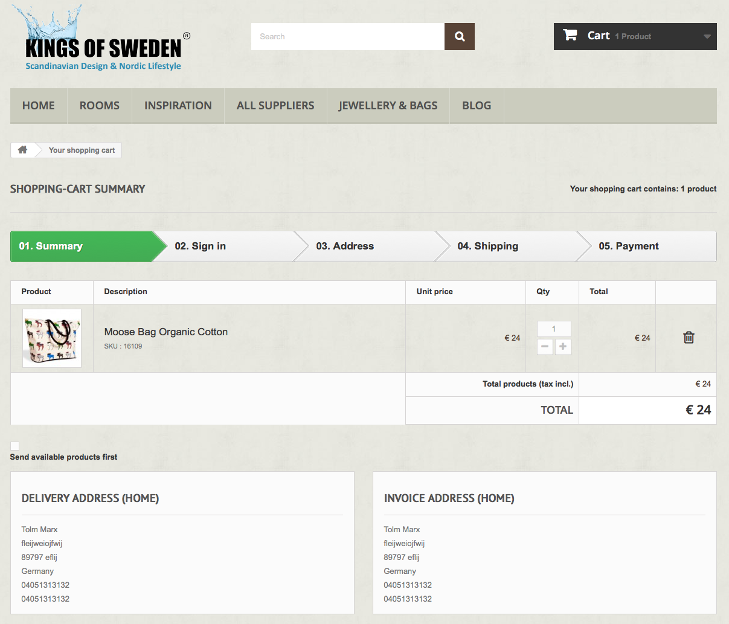Click Total products (tax incl.) label

[x=528, y=384]
